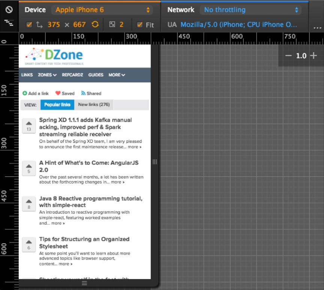Open GUIDES in the site navigation

pos(96,75)
